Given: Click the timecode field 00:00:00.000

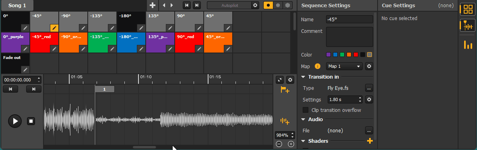Looking at the screenshot, I should click(20, 80).
